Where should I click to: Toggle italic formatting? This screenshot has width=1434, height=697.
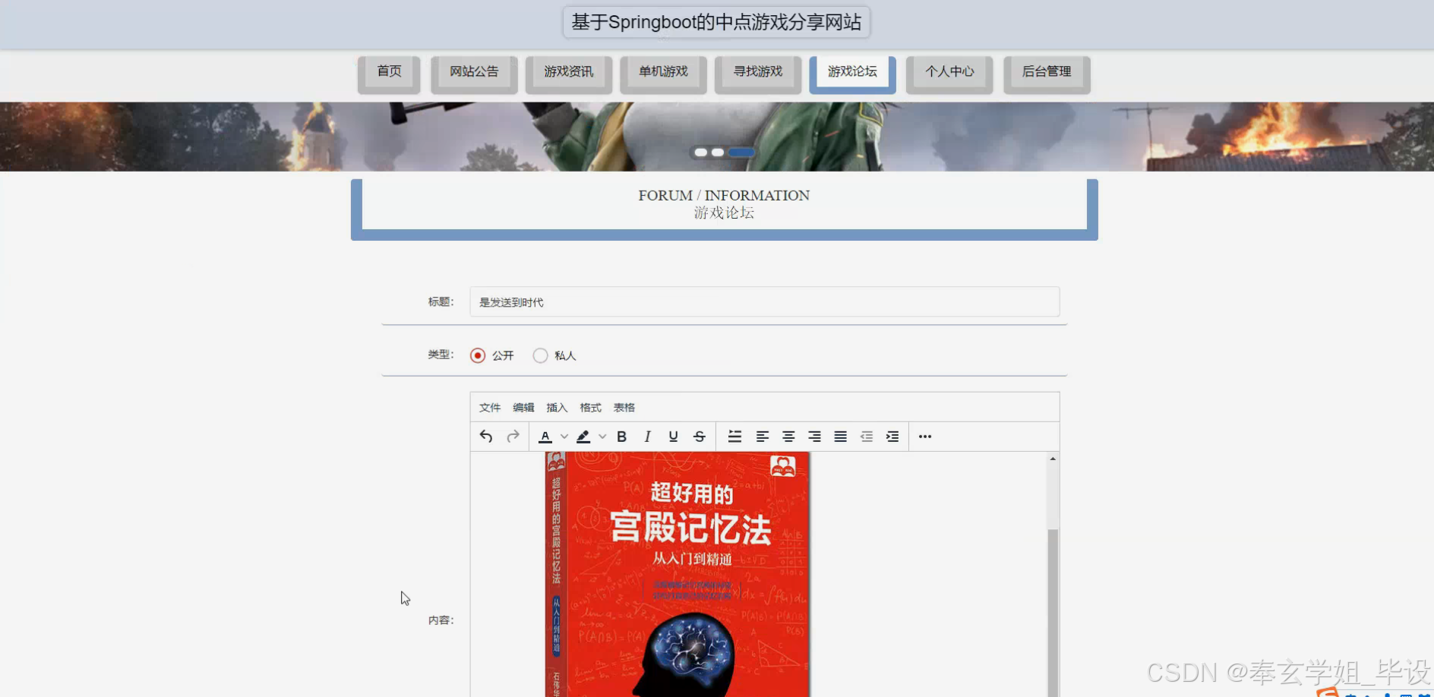click(647, 437)
